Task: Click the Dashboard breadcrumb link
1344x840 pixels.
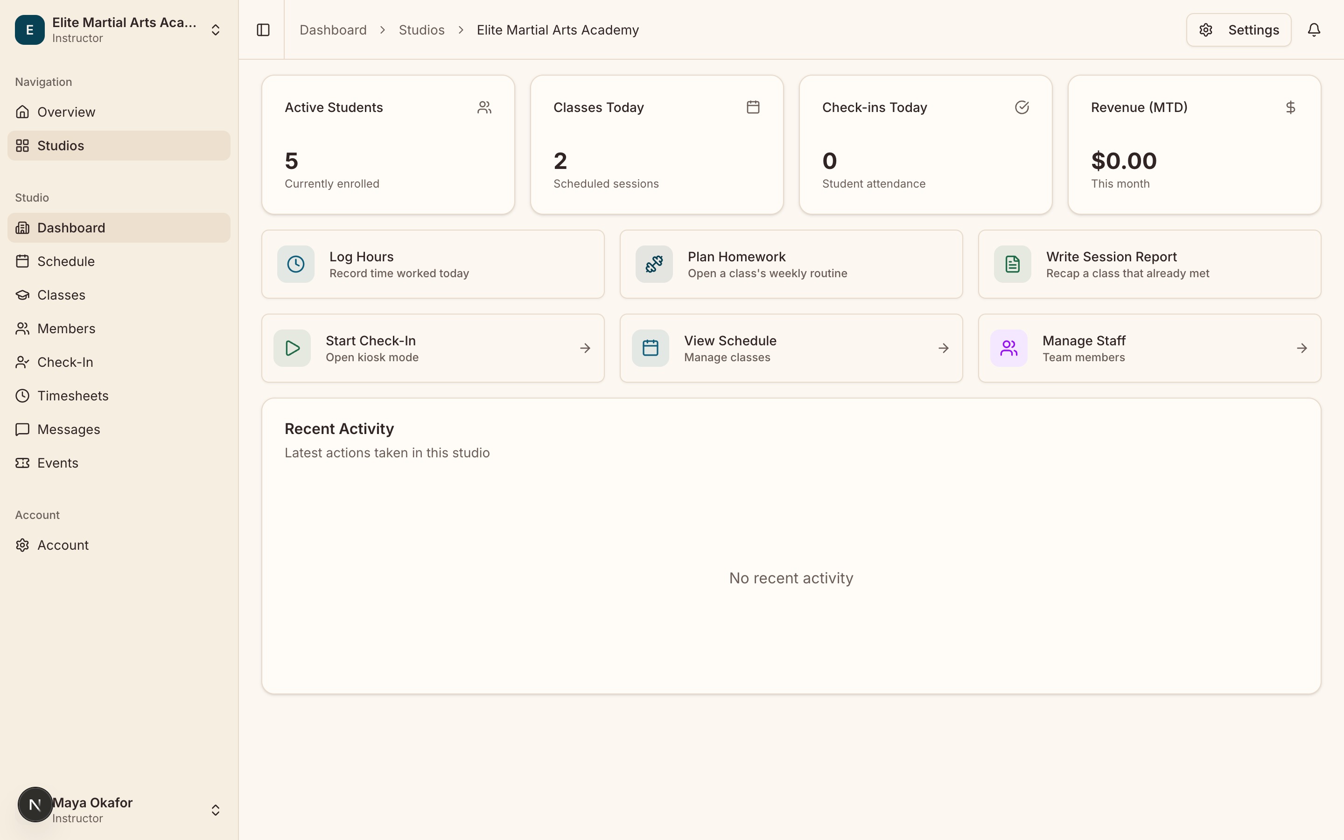Action: tap(333, 30)
